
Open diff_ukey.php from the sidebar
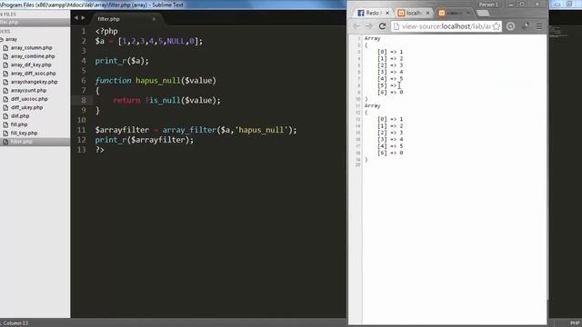pyautogui.click(x=26, y=107)
